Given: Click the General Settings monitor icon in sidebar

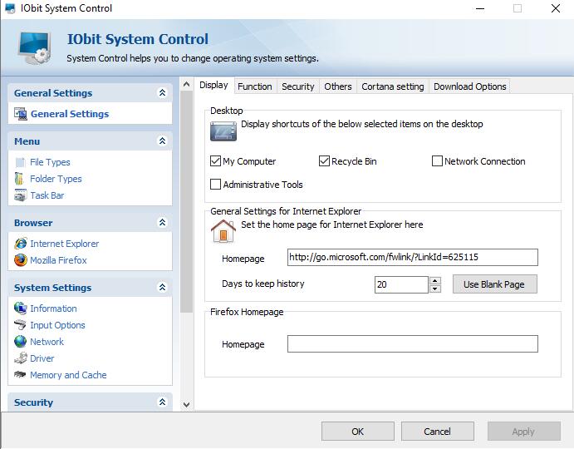Looking at the screenshot, I should click(21, 114).
